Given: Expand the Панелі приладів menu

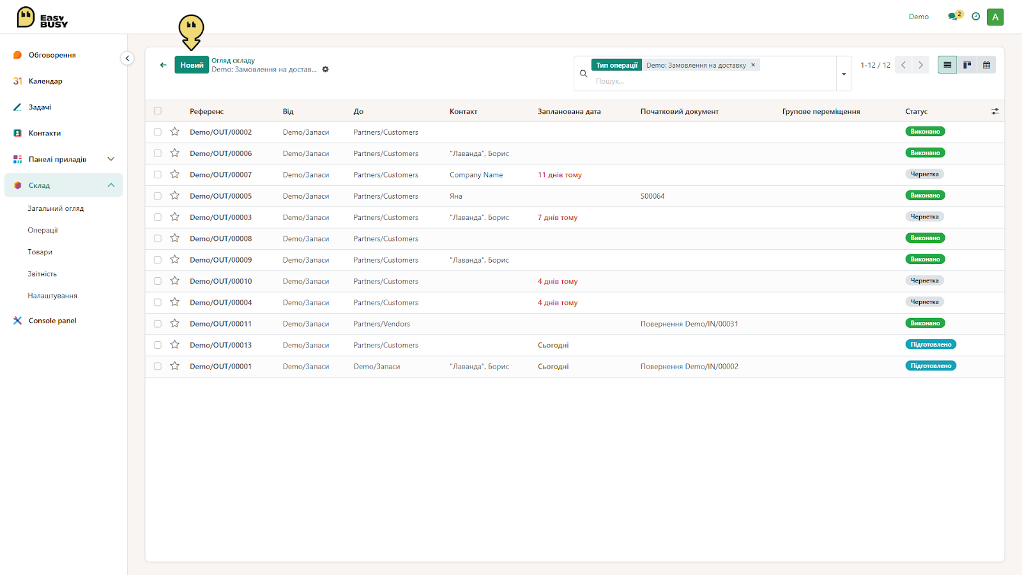Looking at the screenshot, I should tap(111, 159).
